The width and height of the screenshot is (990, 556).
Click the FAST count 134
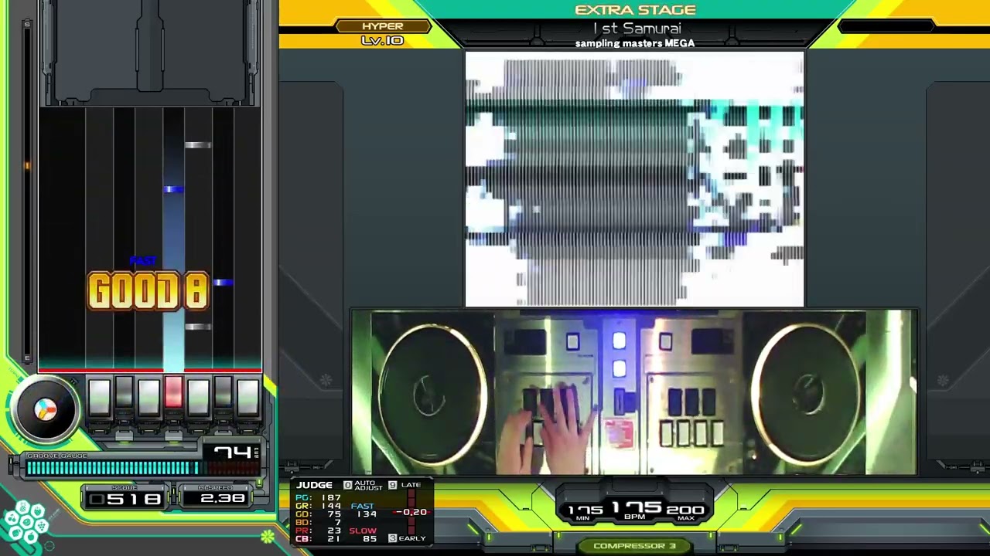pyautogui.click(x=367, y=514)
